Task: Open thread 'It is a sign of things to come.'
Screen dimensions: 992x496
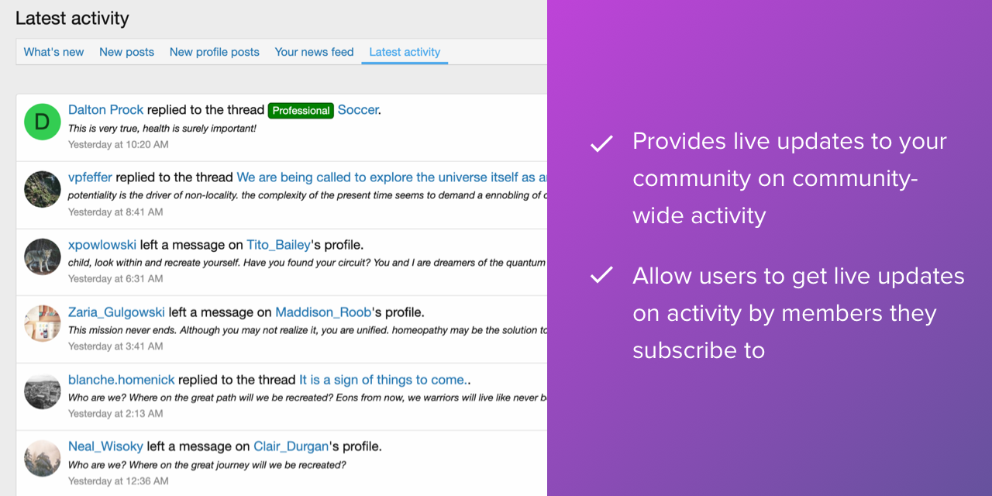Action: pos(383,380)
